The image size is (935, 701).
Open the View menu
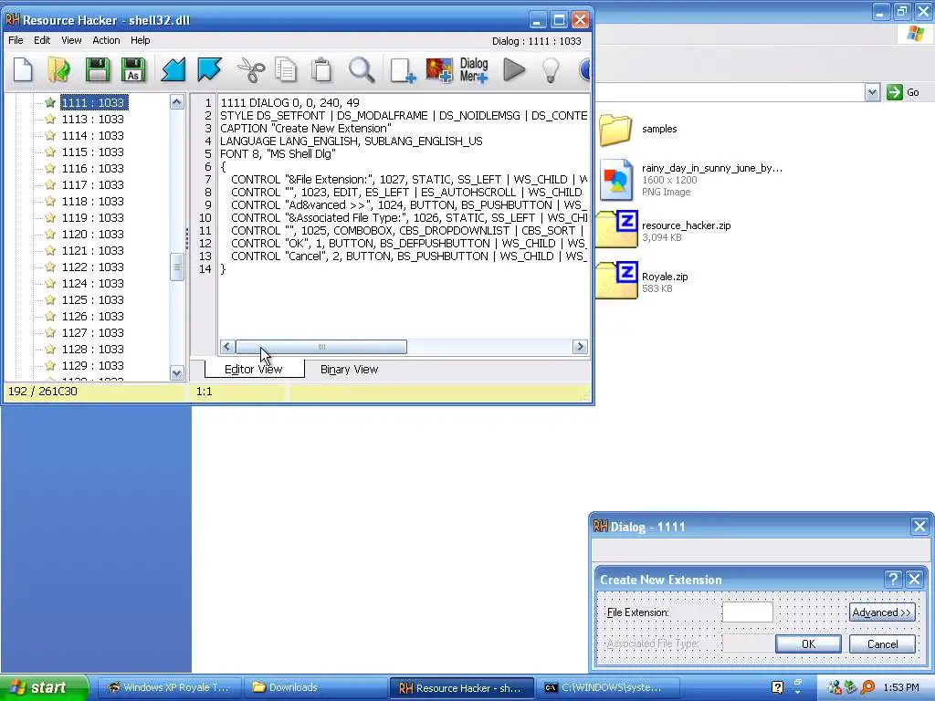click(71, 40)
